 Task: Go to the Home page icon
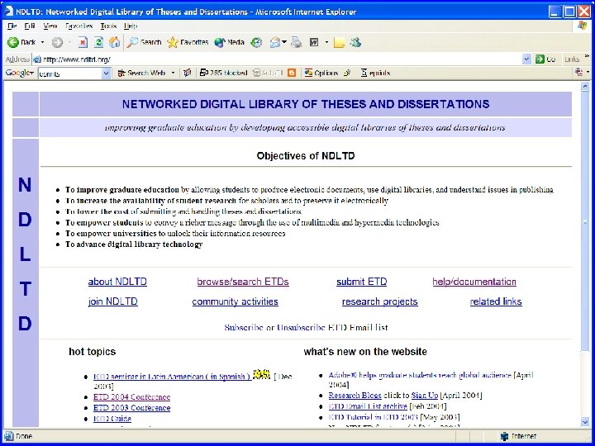point(114,42)
